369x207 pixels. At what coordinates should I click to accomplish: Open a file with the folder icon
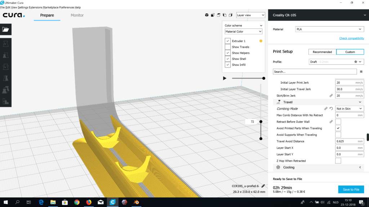(6, 29)
